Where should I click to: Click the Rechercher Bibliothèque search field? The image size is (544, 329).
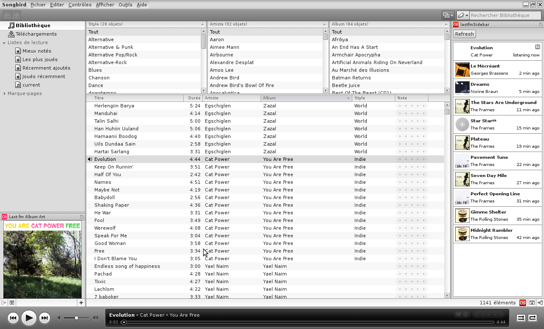[x=505, y=15]
